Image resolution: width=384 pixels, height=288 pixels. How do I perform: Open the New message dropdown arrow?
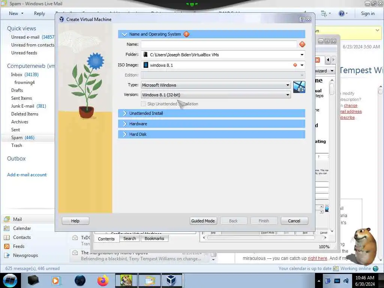click(x=22, y=13)
